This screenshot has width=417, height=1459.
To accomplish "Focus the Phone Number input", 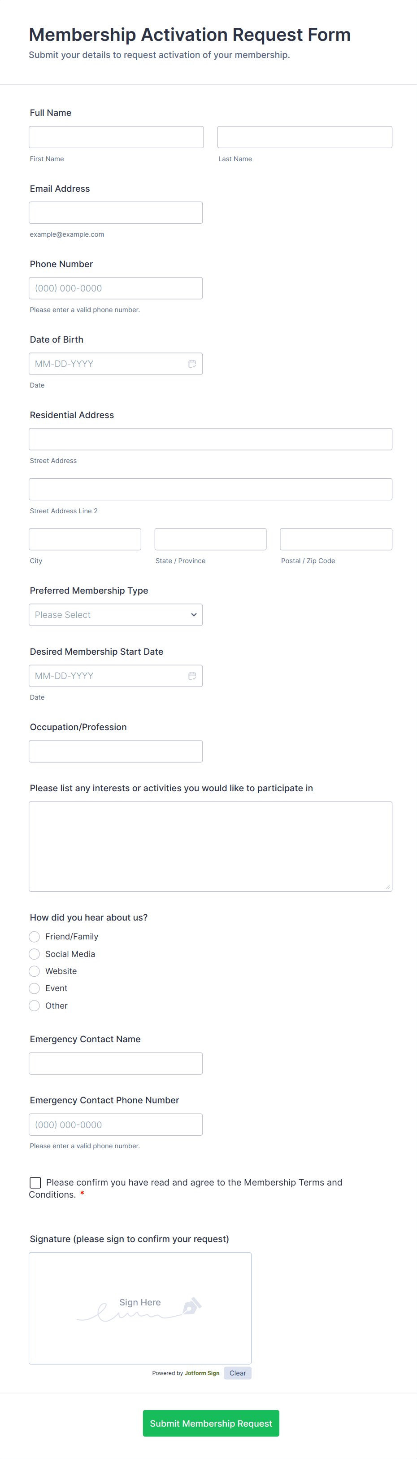I will (x=115, y=288).
